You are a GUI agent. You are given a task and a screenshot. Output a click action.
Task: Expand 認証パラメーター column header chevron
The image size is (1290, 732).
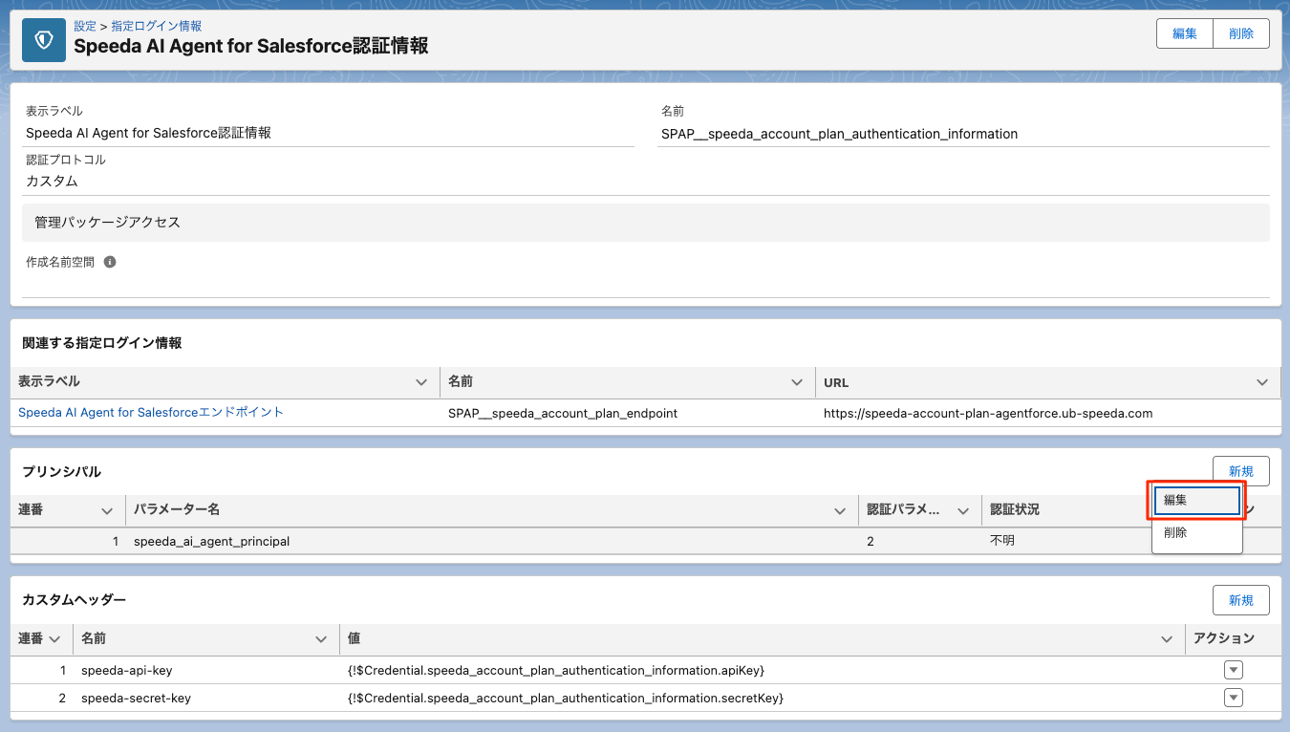click(963, 511)
